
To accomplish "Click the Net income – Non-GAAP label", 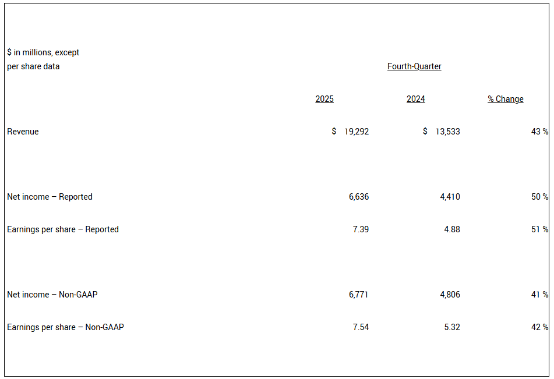I will click(x=52, y=295).
